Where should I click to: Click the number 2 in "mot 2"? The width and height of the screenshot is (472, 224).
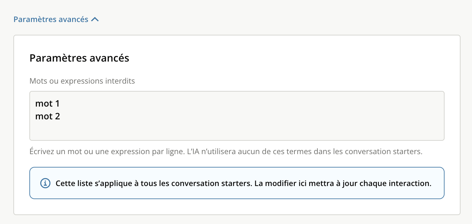coord(57,116)
